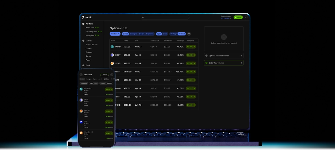The image size is (335, 150).
Task: Click the settings gear next to Contract
Action: point(189,34)
